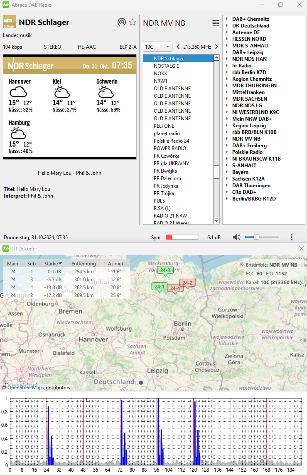Screen dimensions: 307x475
Task: Open the three-dot overflow menu
Action: click(x=292, y=237)
